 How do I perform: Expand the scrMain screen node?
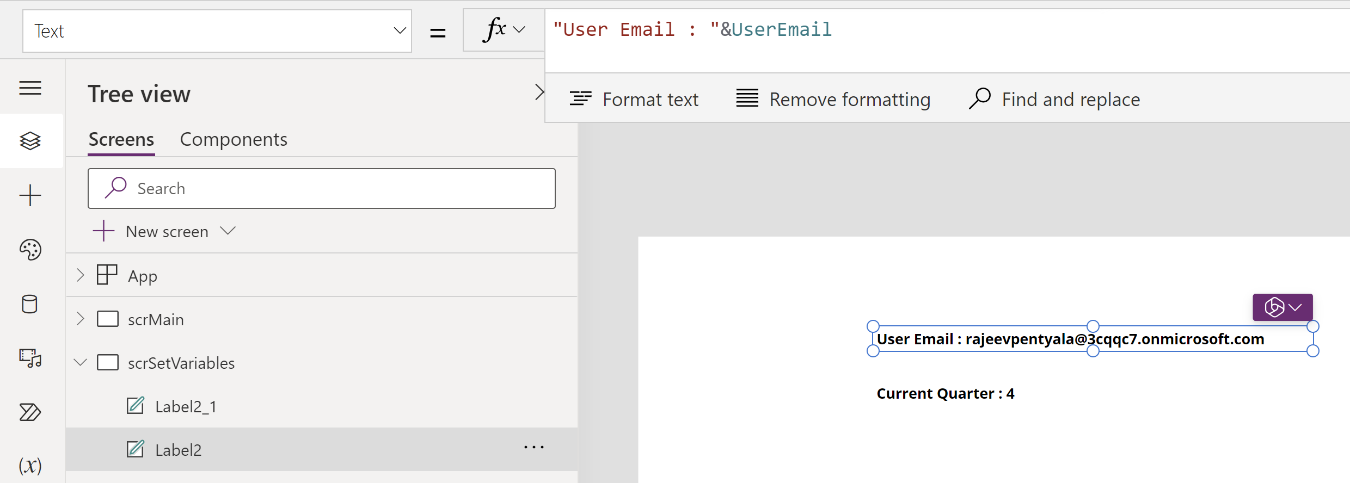point(81,319)
